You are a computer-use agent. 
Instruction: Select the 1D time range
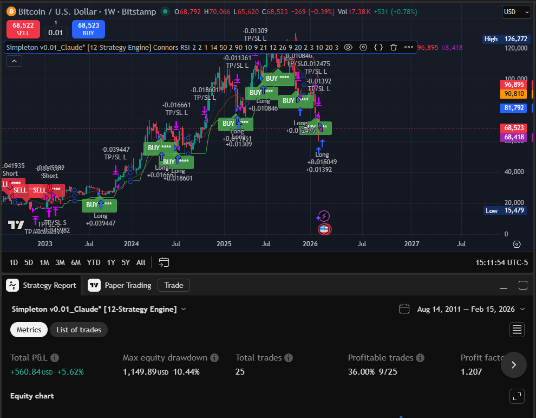(14, 262)
